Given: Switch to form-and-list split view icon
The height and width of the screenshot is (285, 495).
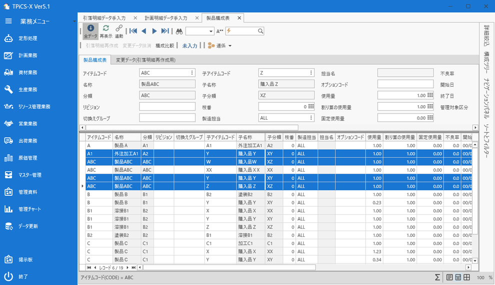Looking at the screenshot, I should click(458, 277).
